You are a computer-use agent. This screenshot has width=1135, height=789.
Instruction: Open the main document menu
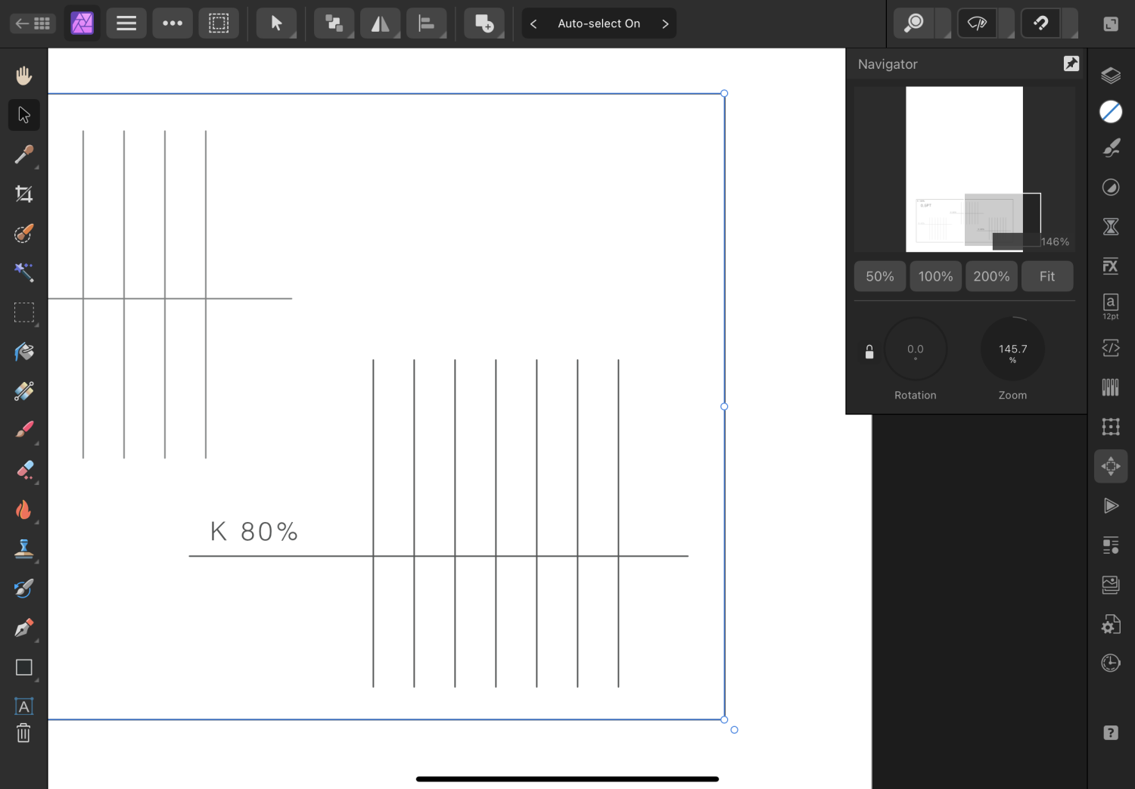126,23
